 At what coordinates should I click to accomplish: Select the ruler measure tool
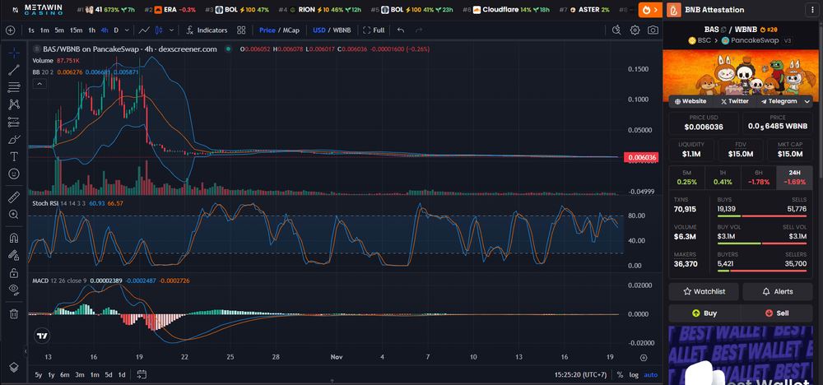[14, 197]
